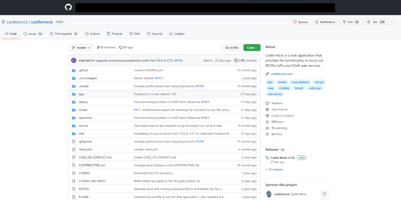Open the Star list dropdown arrow
The width and height of the screenshot is (401, 200).
coord(392,22)
